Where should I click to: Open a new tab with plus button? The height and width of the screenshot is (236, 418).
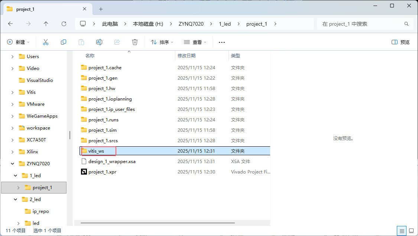101,9
